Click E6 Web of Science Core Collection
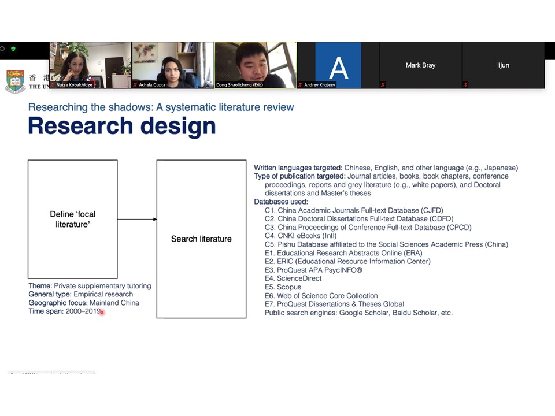Image resolution: width=555 pixels, height=416 pixels. point(321,296)
